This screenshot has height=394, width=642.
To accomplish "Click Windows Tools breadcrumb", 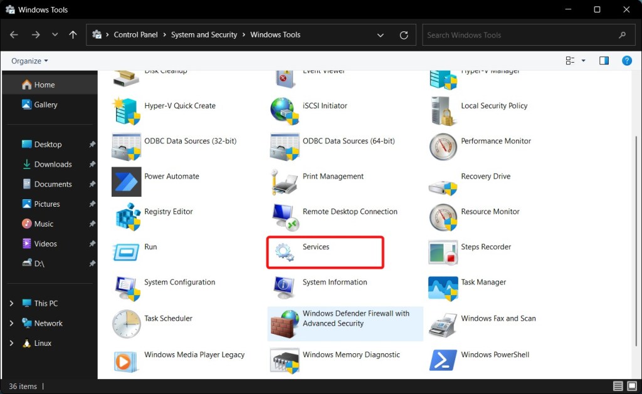I will tap(275, 35).
